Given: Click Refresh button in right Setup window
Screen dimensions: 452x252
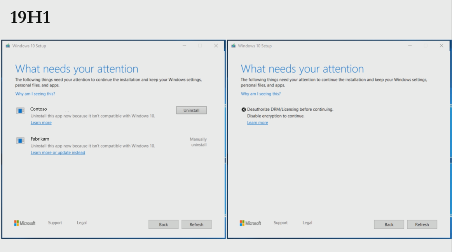Looking at the screenshot, I should point(422,224).
